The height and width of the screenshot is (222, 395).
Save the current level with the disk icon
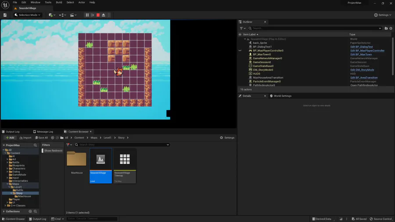(5, 15)
